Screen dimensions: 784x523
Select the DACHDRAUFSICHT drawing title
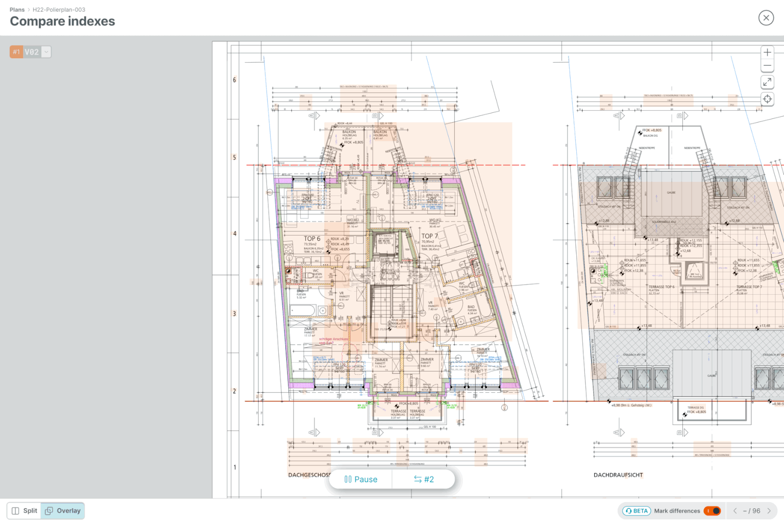618,475
